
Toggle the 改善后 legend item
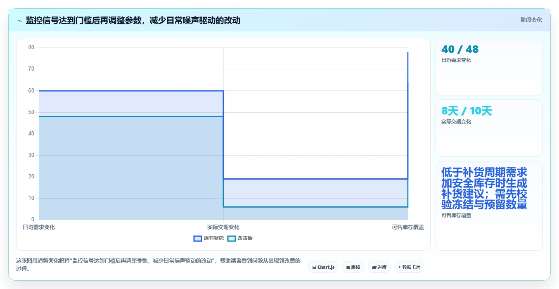click(x=240, y=238)
